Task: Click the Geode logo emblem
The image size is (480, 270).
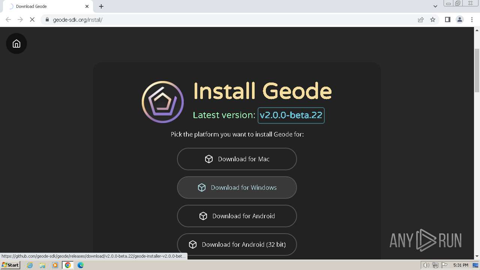Action: 163,102
